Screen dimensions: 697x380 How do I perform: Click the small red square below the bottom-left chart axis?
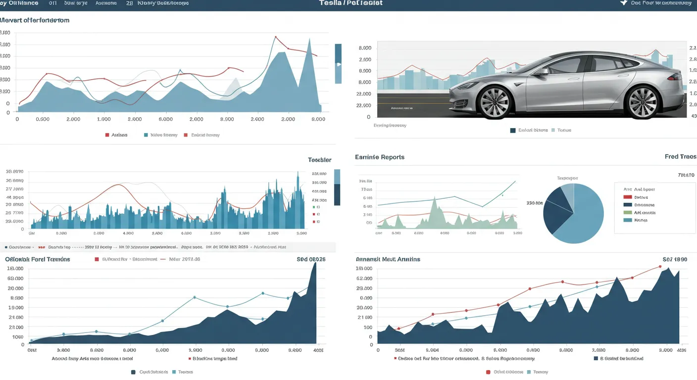(190, 359)
